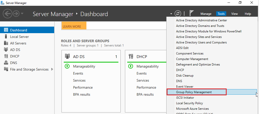Viewport: 259px width, 114px height.
Task: Open the Manage menu
Action: [206, 14]
